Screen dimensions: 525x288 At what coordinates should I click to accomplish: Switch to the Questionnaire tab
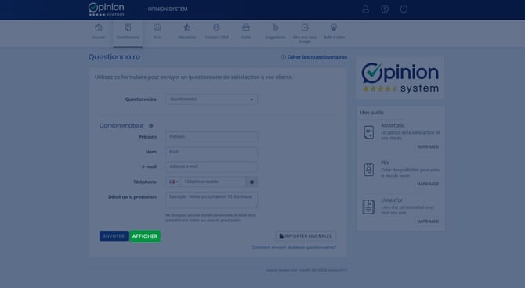point(128,33)
